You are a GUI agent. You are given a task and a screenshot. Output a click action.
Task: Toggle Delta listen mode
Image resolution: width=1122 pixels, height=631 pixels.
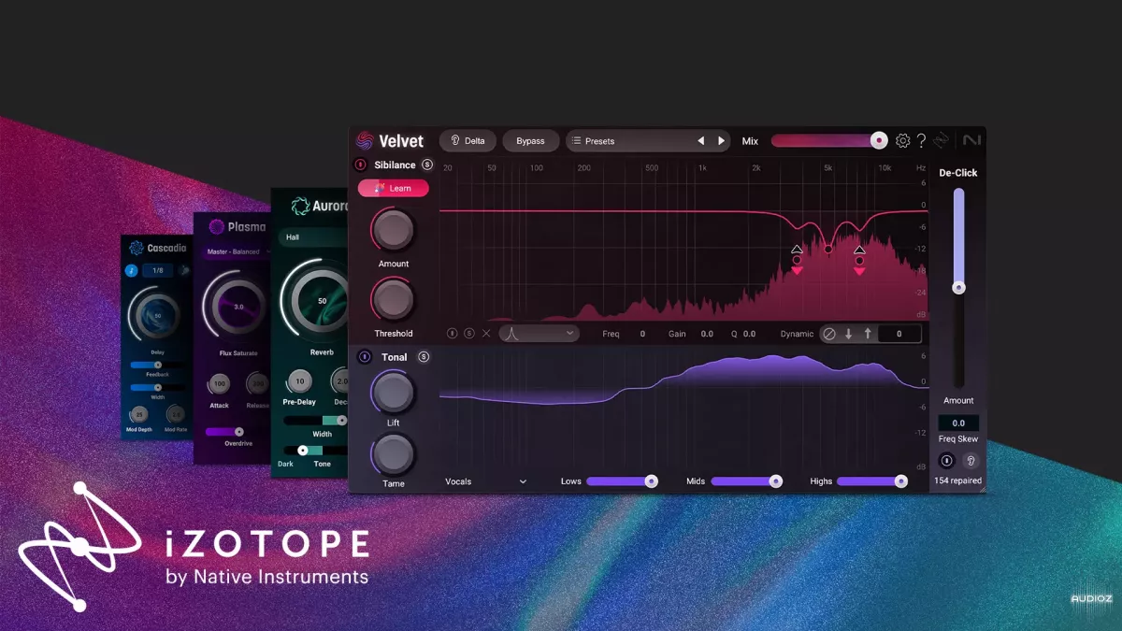[467, 141]
